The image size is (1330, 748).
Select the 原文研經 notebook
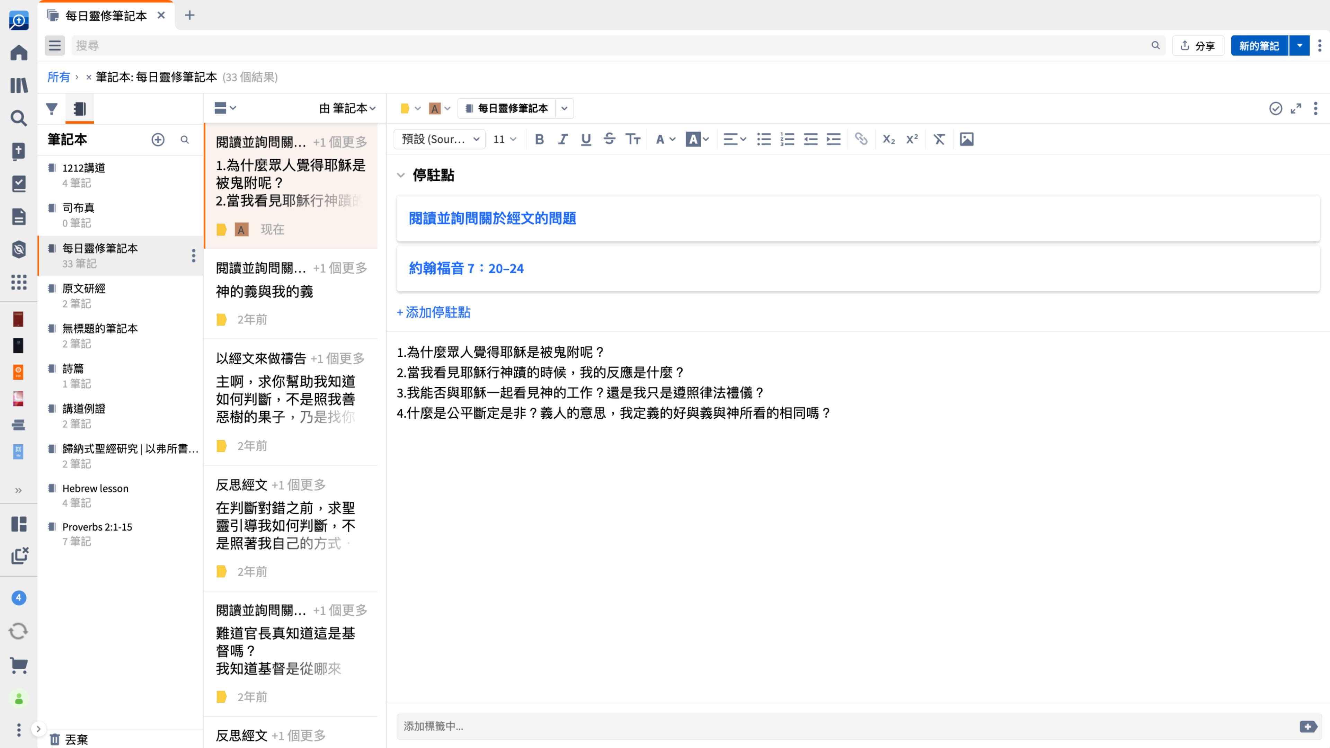tap(83, 288)
